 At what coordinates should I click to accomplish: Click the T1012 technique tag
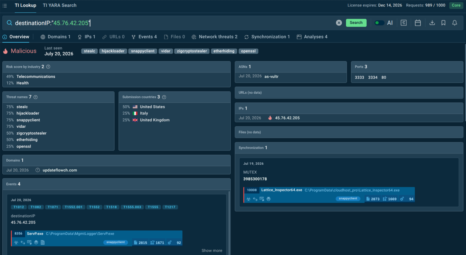(x=19, y=207)
